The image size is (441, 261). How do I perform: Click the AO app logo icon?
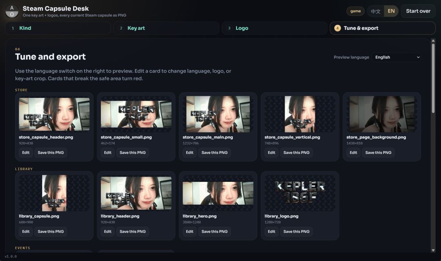(12, 11)
